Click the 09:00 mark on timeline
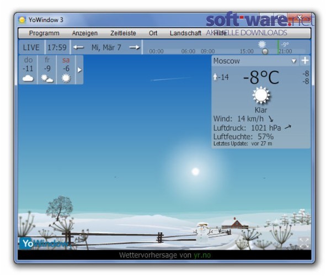 [x=208, y=51]
